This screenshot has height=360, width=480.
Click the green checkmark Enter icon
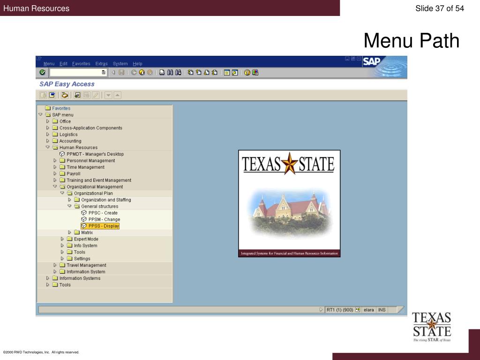pos(43,73)
